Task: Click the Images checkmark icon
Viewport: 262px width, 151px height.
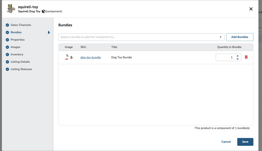Action: pyautogui.click(x=7, y=47)
